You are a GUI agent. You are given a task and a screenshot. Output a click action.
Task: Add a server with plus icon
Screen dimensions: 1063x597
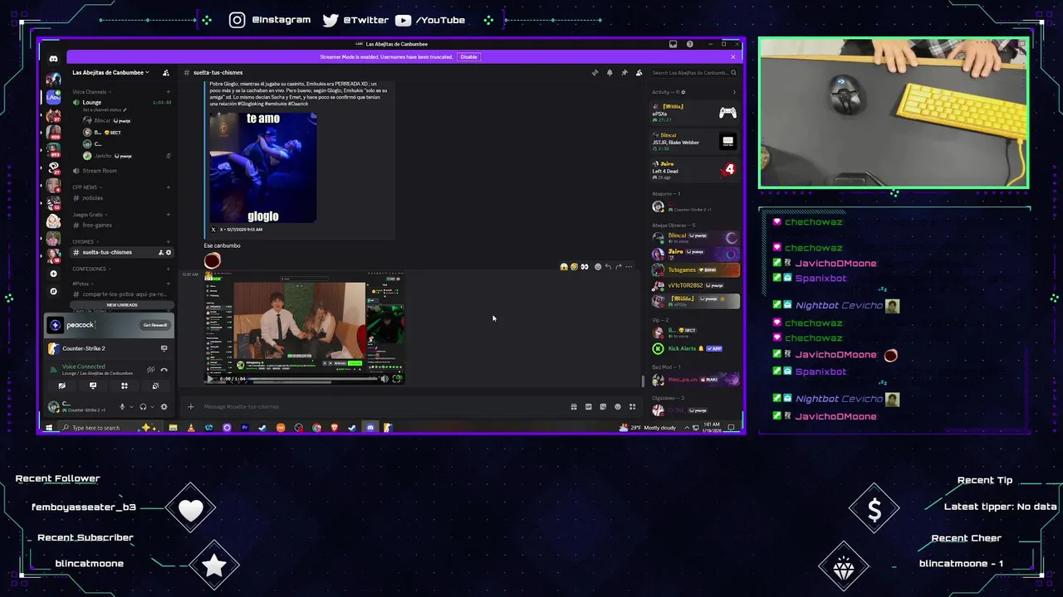click(x=53, y=274)
